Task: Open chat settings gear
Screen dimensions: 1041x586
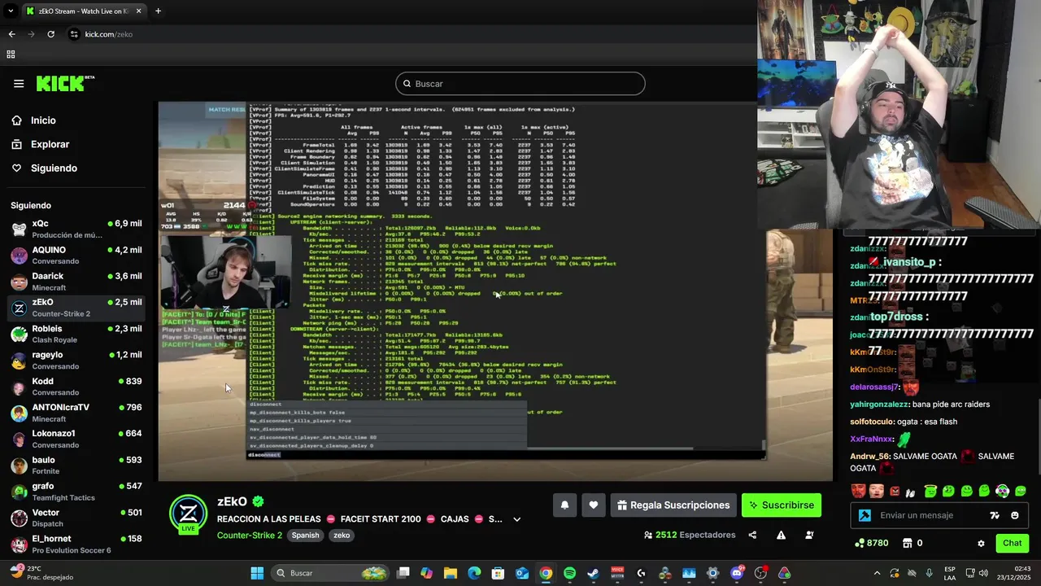Action: coord(981,544)
